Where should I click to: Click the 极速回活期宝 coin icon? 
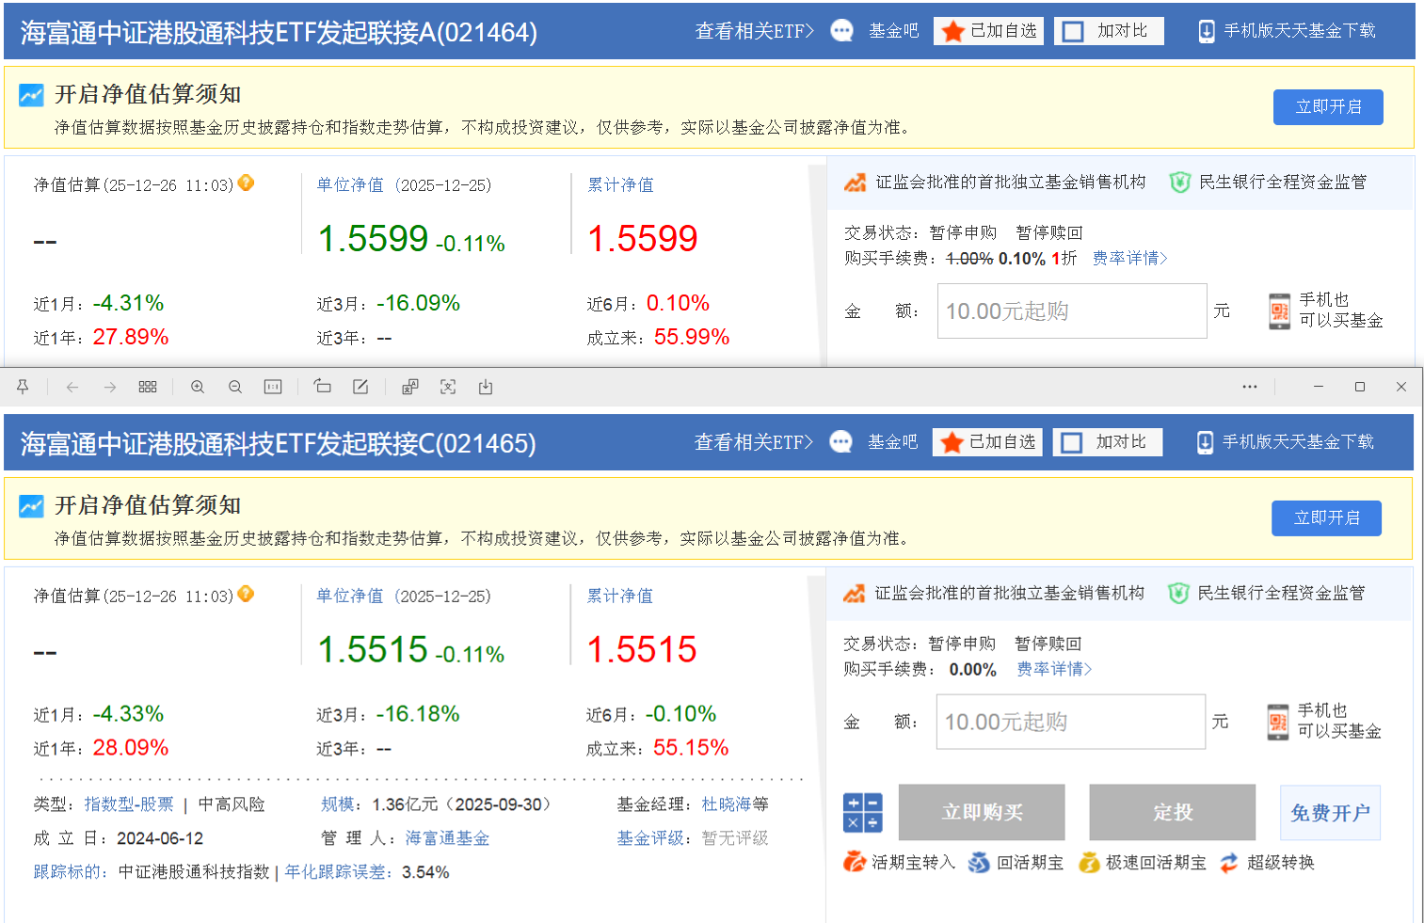[1089, 862]
